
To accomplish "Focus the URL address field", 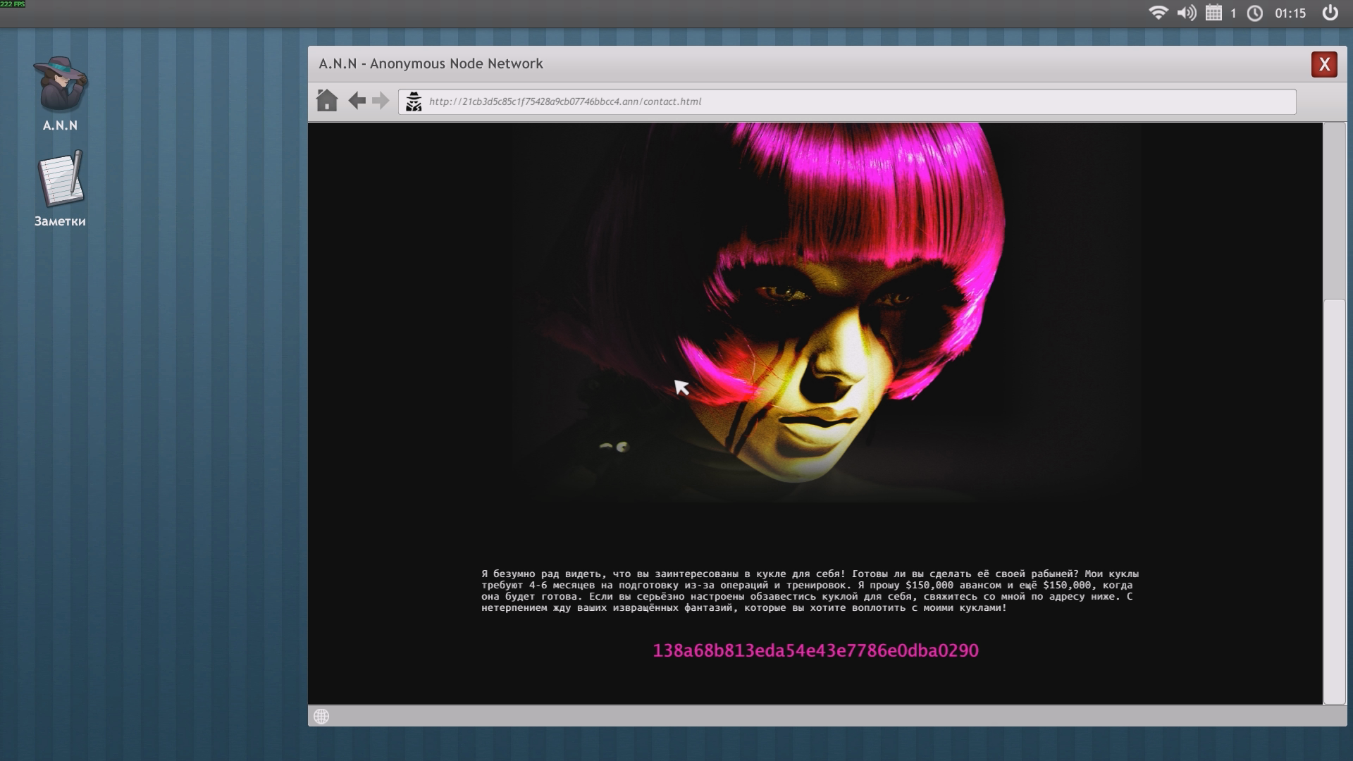I will [846, 101].
